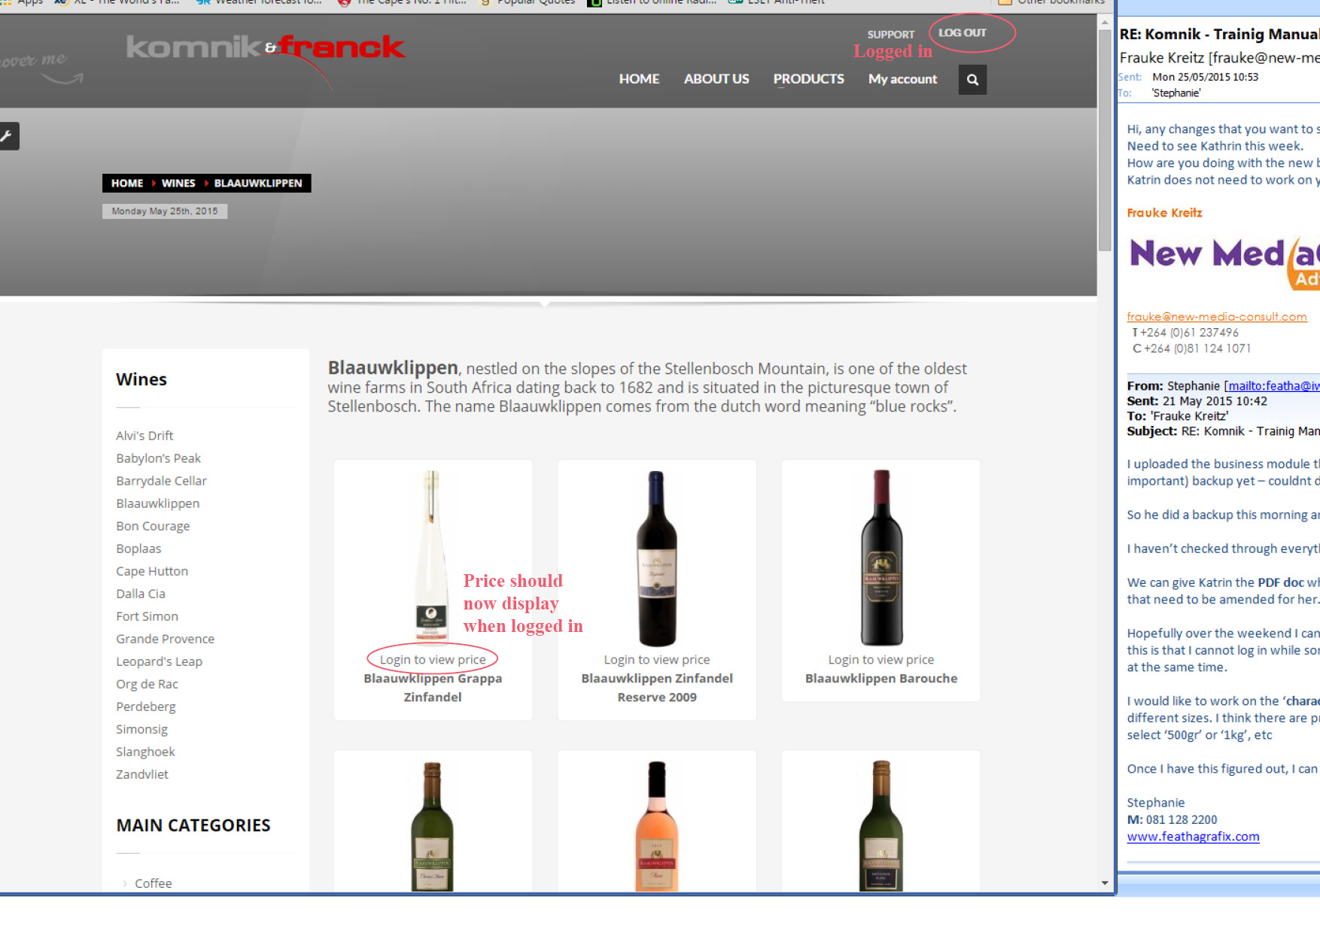Viewport: 1320px width, 933px height.
Task: Click the mailto:featha link in email header
Action: click(x=1273, y=386)
